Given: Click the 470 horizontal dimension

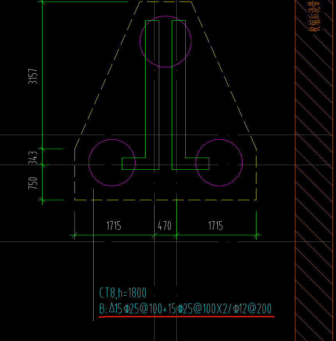Looking at the screenshot, I should pyautogui.click(x=165, y=226).
